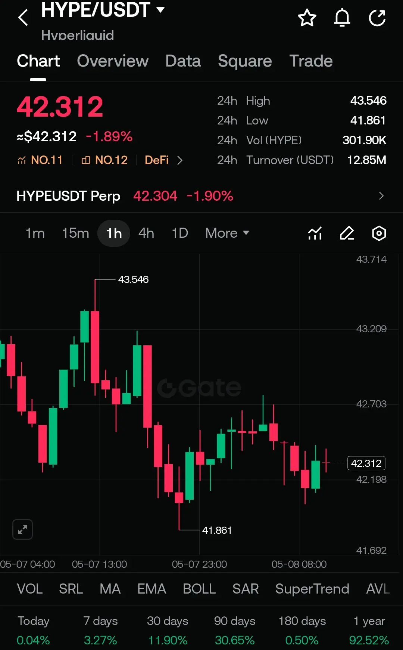Image resolution: width=403 pixels, height=650 pixels.
Task: Select the 1h timeframe
Action: [x=114, y=233]
